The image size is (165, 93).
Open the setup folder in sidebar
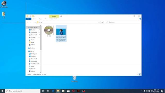coord(32,42)
